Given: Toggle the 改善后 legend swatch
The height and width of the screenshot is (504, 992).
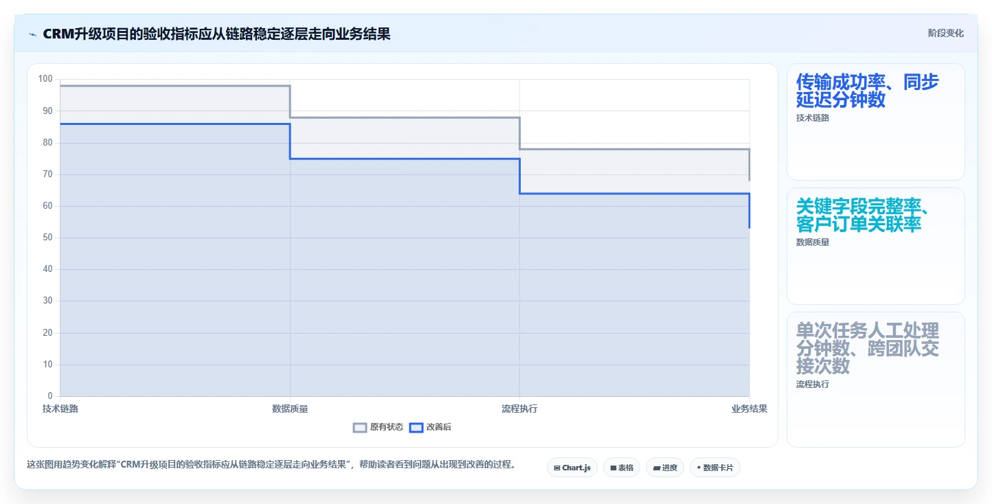Looking at the screenshot, I should [x=416, y=427].
